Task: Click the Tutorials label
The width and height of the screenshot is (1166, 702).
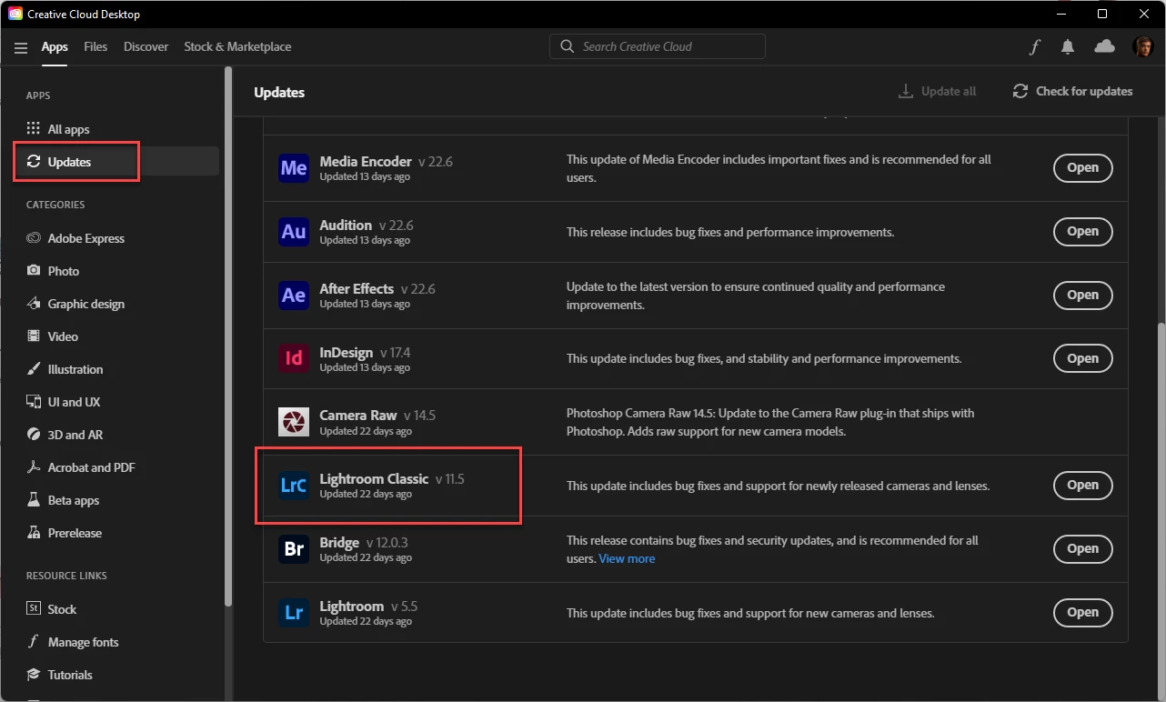Action: click(x=70, y=675)
